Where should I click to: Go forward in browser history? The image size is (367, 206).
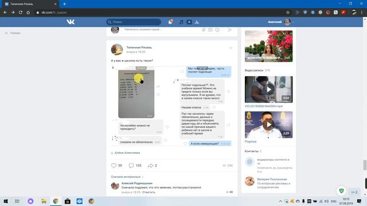coord(13,13)
